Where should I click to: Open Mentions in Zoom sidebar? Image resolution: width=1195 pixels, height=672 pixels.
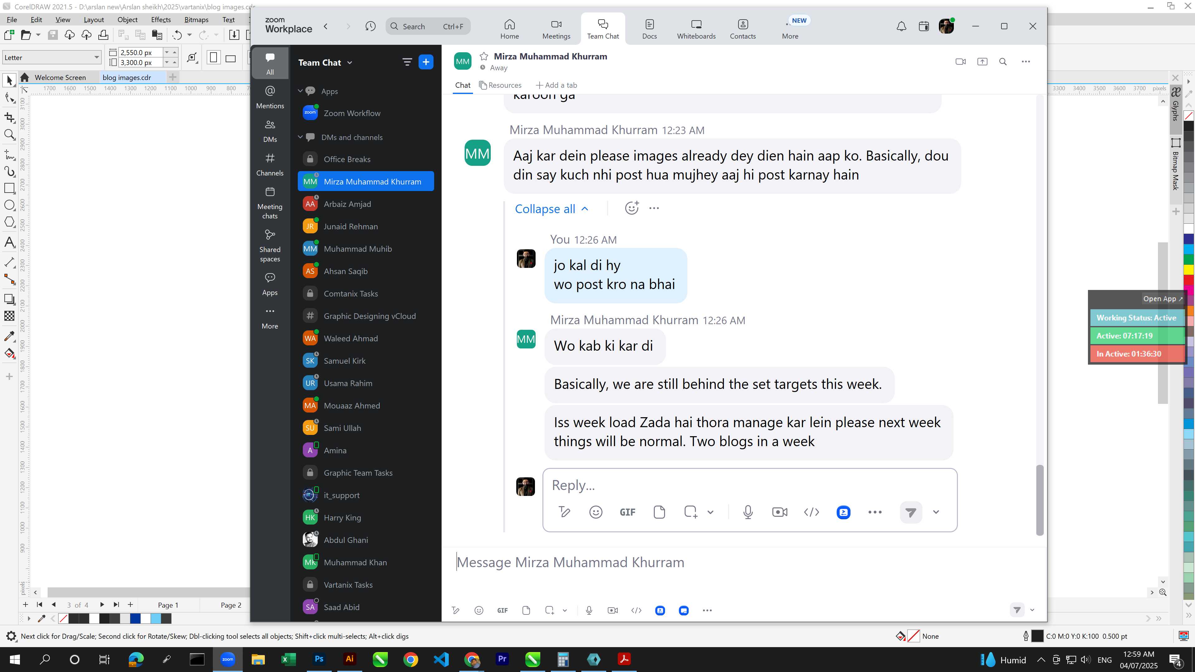(x=270, y=97)
